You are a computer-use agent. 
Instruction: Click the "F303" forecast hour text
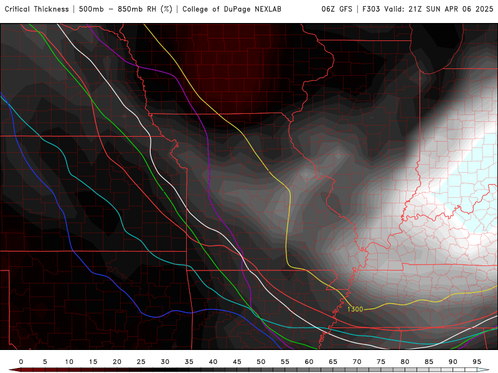(371, 9)
